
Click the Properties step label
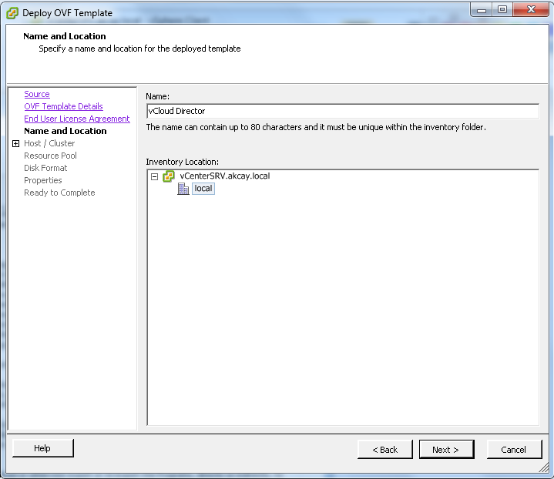(42, 180)
